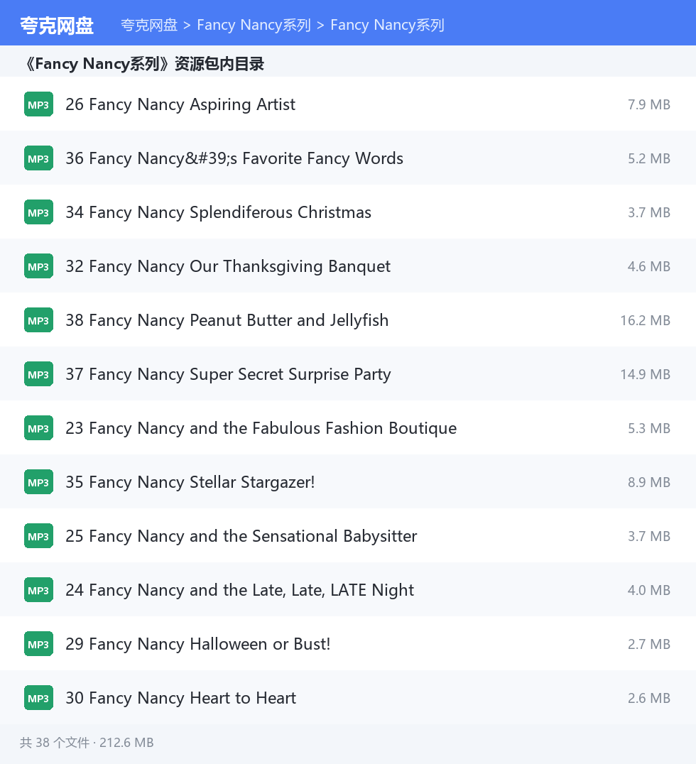The image size is (696, 764).
Task: Select 30 Fancy Nancy Heart to Heart
Action: pyautogui.click(x=181, y=698)
